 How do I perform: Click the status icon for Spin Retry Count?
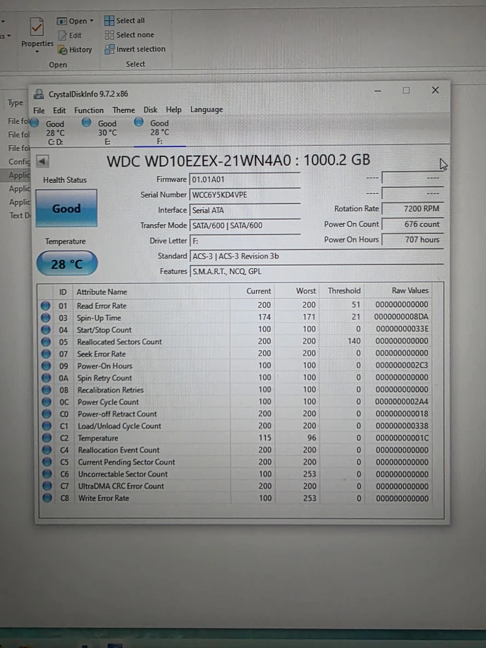(x=47, y=378)
